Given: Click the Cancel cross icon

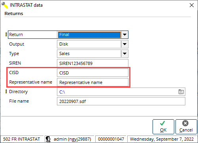Looking at the screenshot, I should [185, 123].
